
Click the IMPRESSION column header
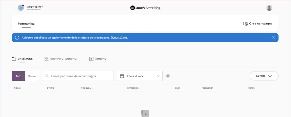[x=133, y=88]
